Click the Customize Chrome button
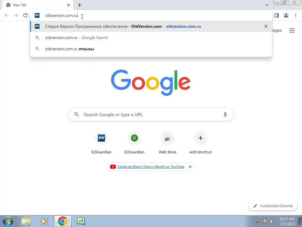 (x=273, y=206)
